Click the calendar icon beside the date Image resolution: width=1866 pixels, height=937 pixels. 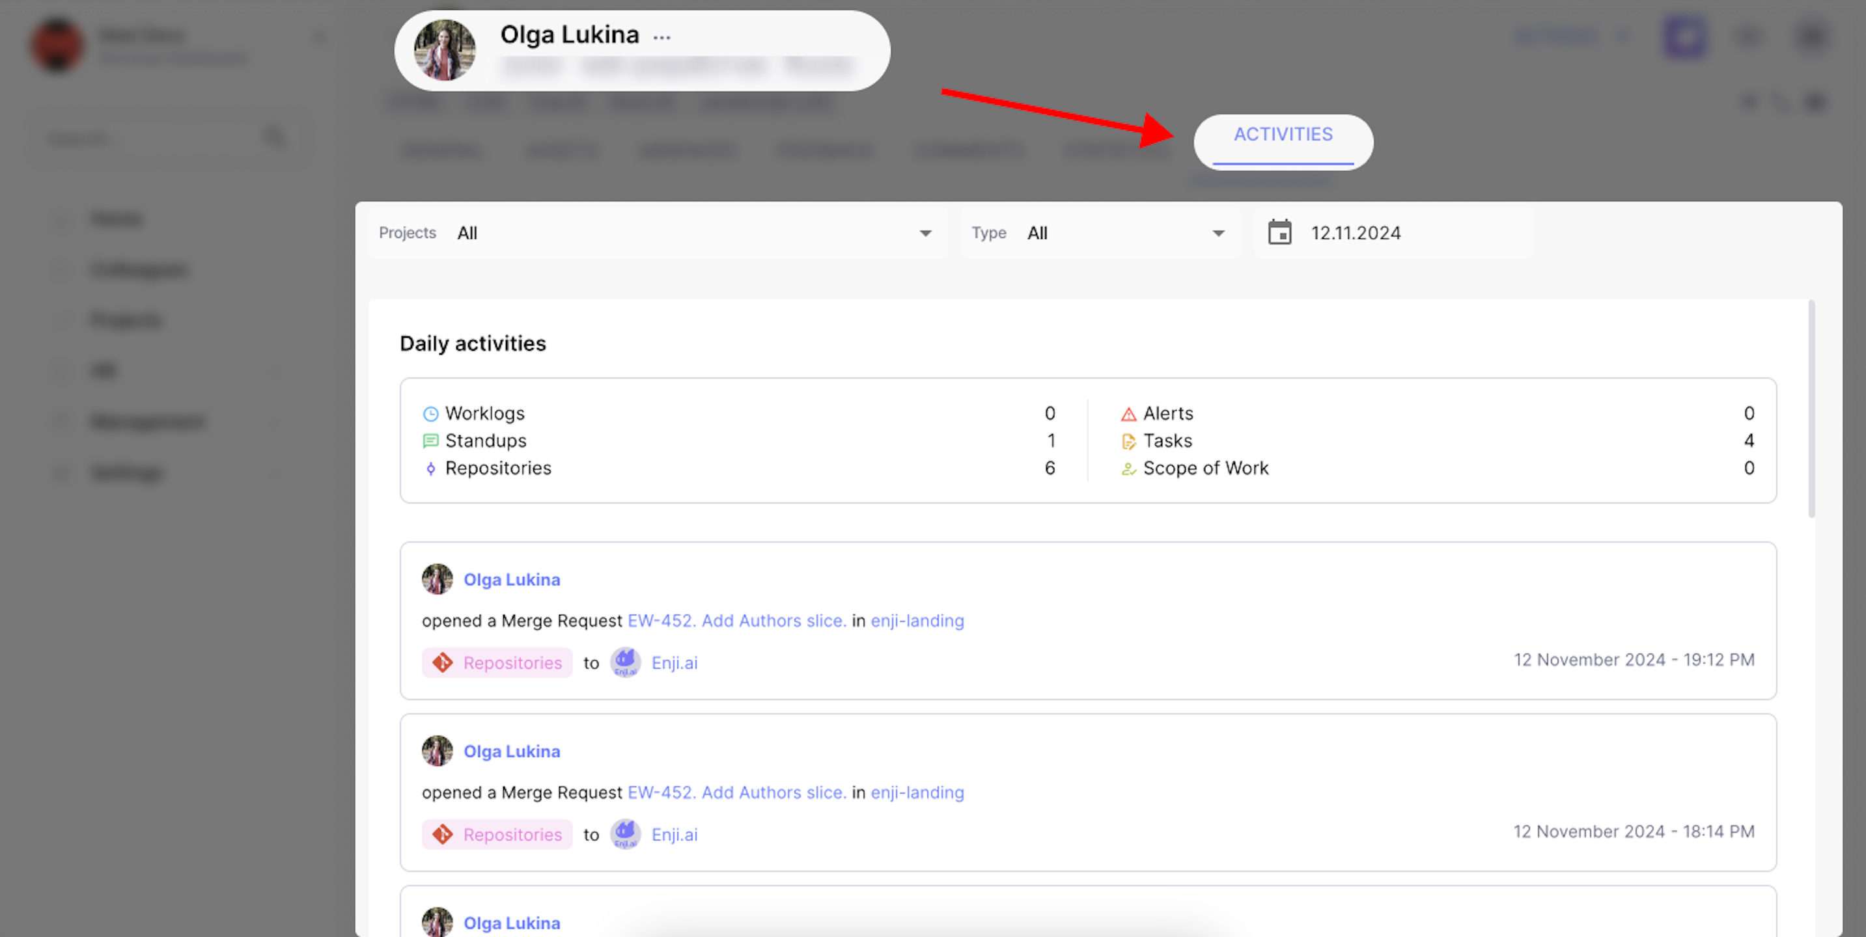[x=1279, y=232]
